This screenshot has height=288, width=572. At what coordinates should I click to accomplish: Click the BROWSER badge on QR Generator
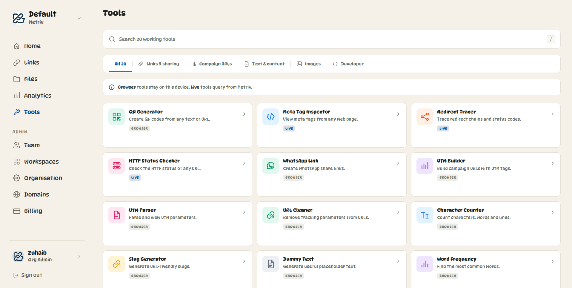click(139, 128)
